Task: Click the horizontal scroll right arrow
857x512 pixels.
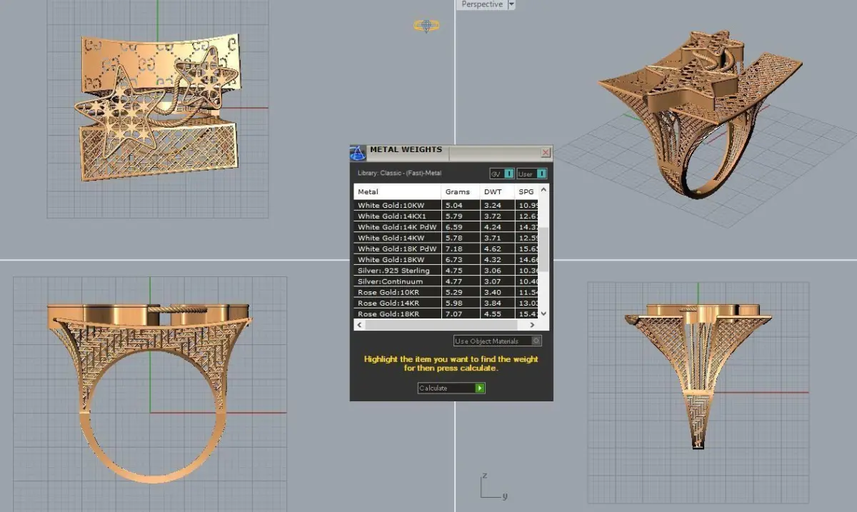Action: pos(533,325)
